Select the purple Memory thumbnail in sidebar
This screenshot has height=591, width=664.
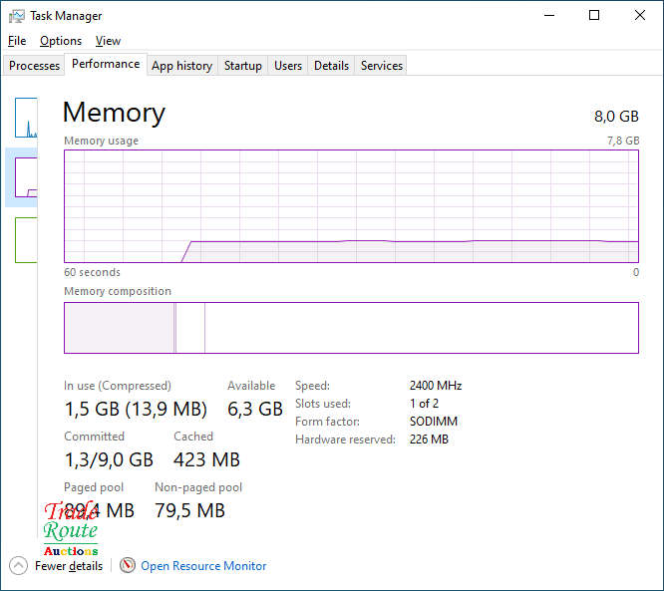point(26,177)
